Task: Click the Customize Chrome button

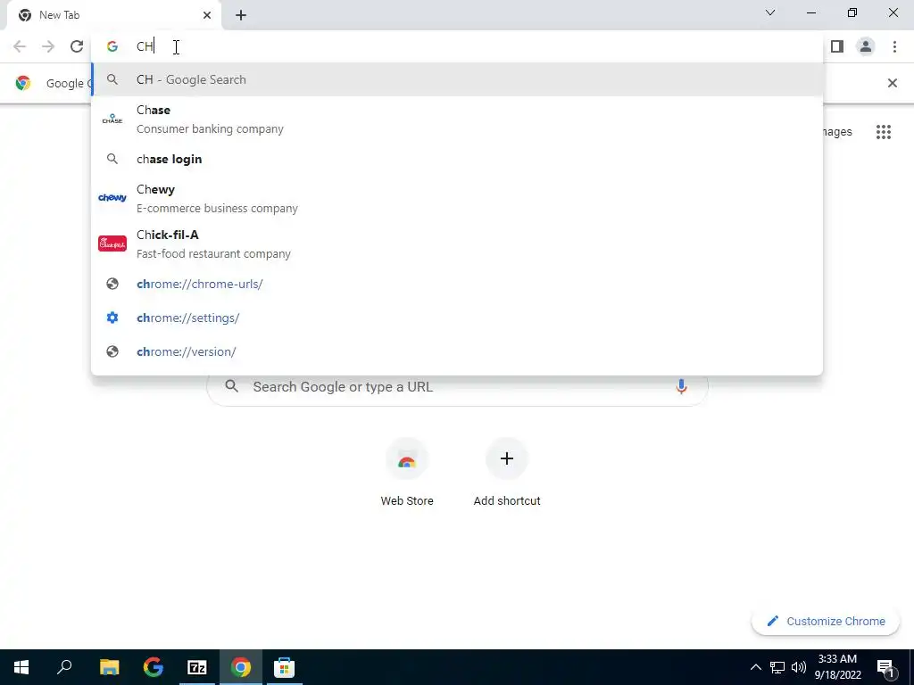Action: point(826,622)
